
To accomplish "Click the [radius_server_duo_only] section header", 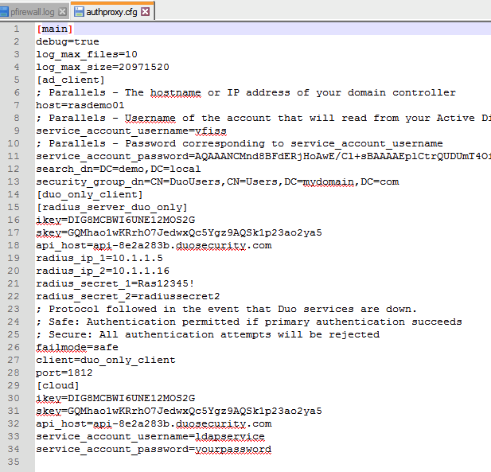I will (x=111, y=207).
